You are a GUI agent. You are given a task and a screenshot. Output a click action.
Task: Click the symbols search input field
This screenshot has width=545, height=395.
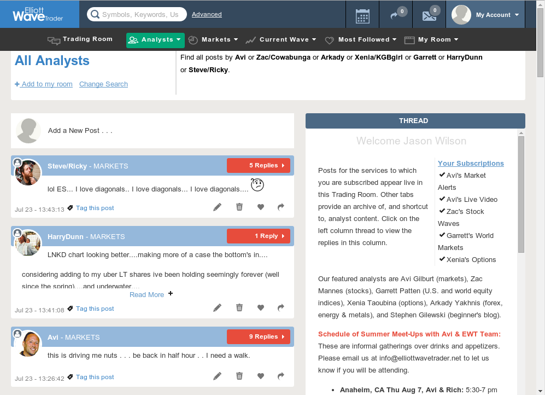140,15
